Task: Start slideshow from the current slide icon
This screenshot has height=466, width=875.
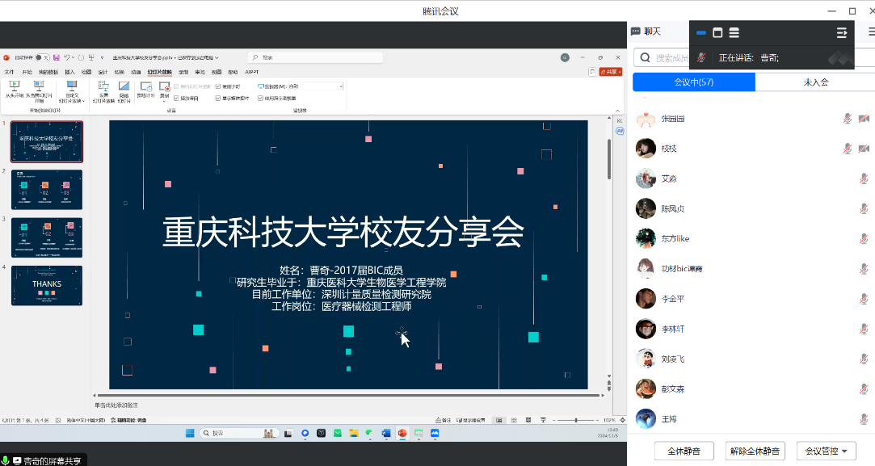Action: click(39, 86)
